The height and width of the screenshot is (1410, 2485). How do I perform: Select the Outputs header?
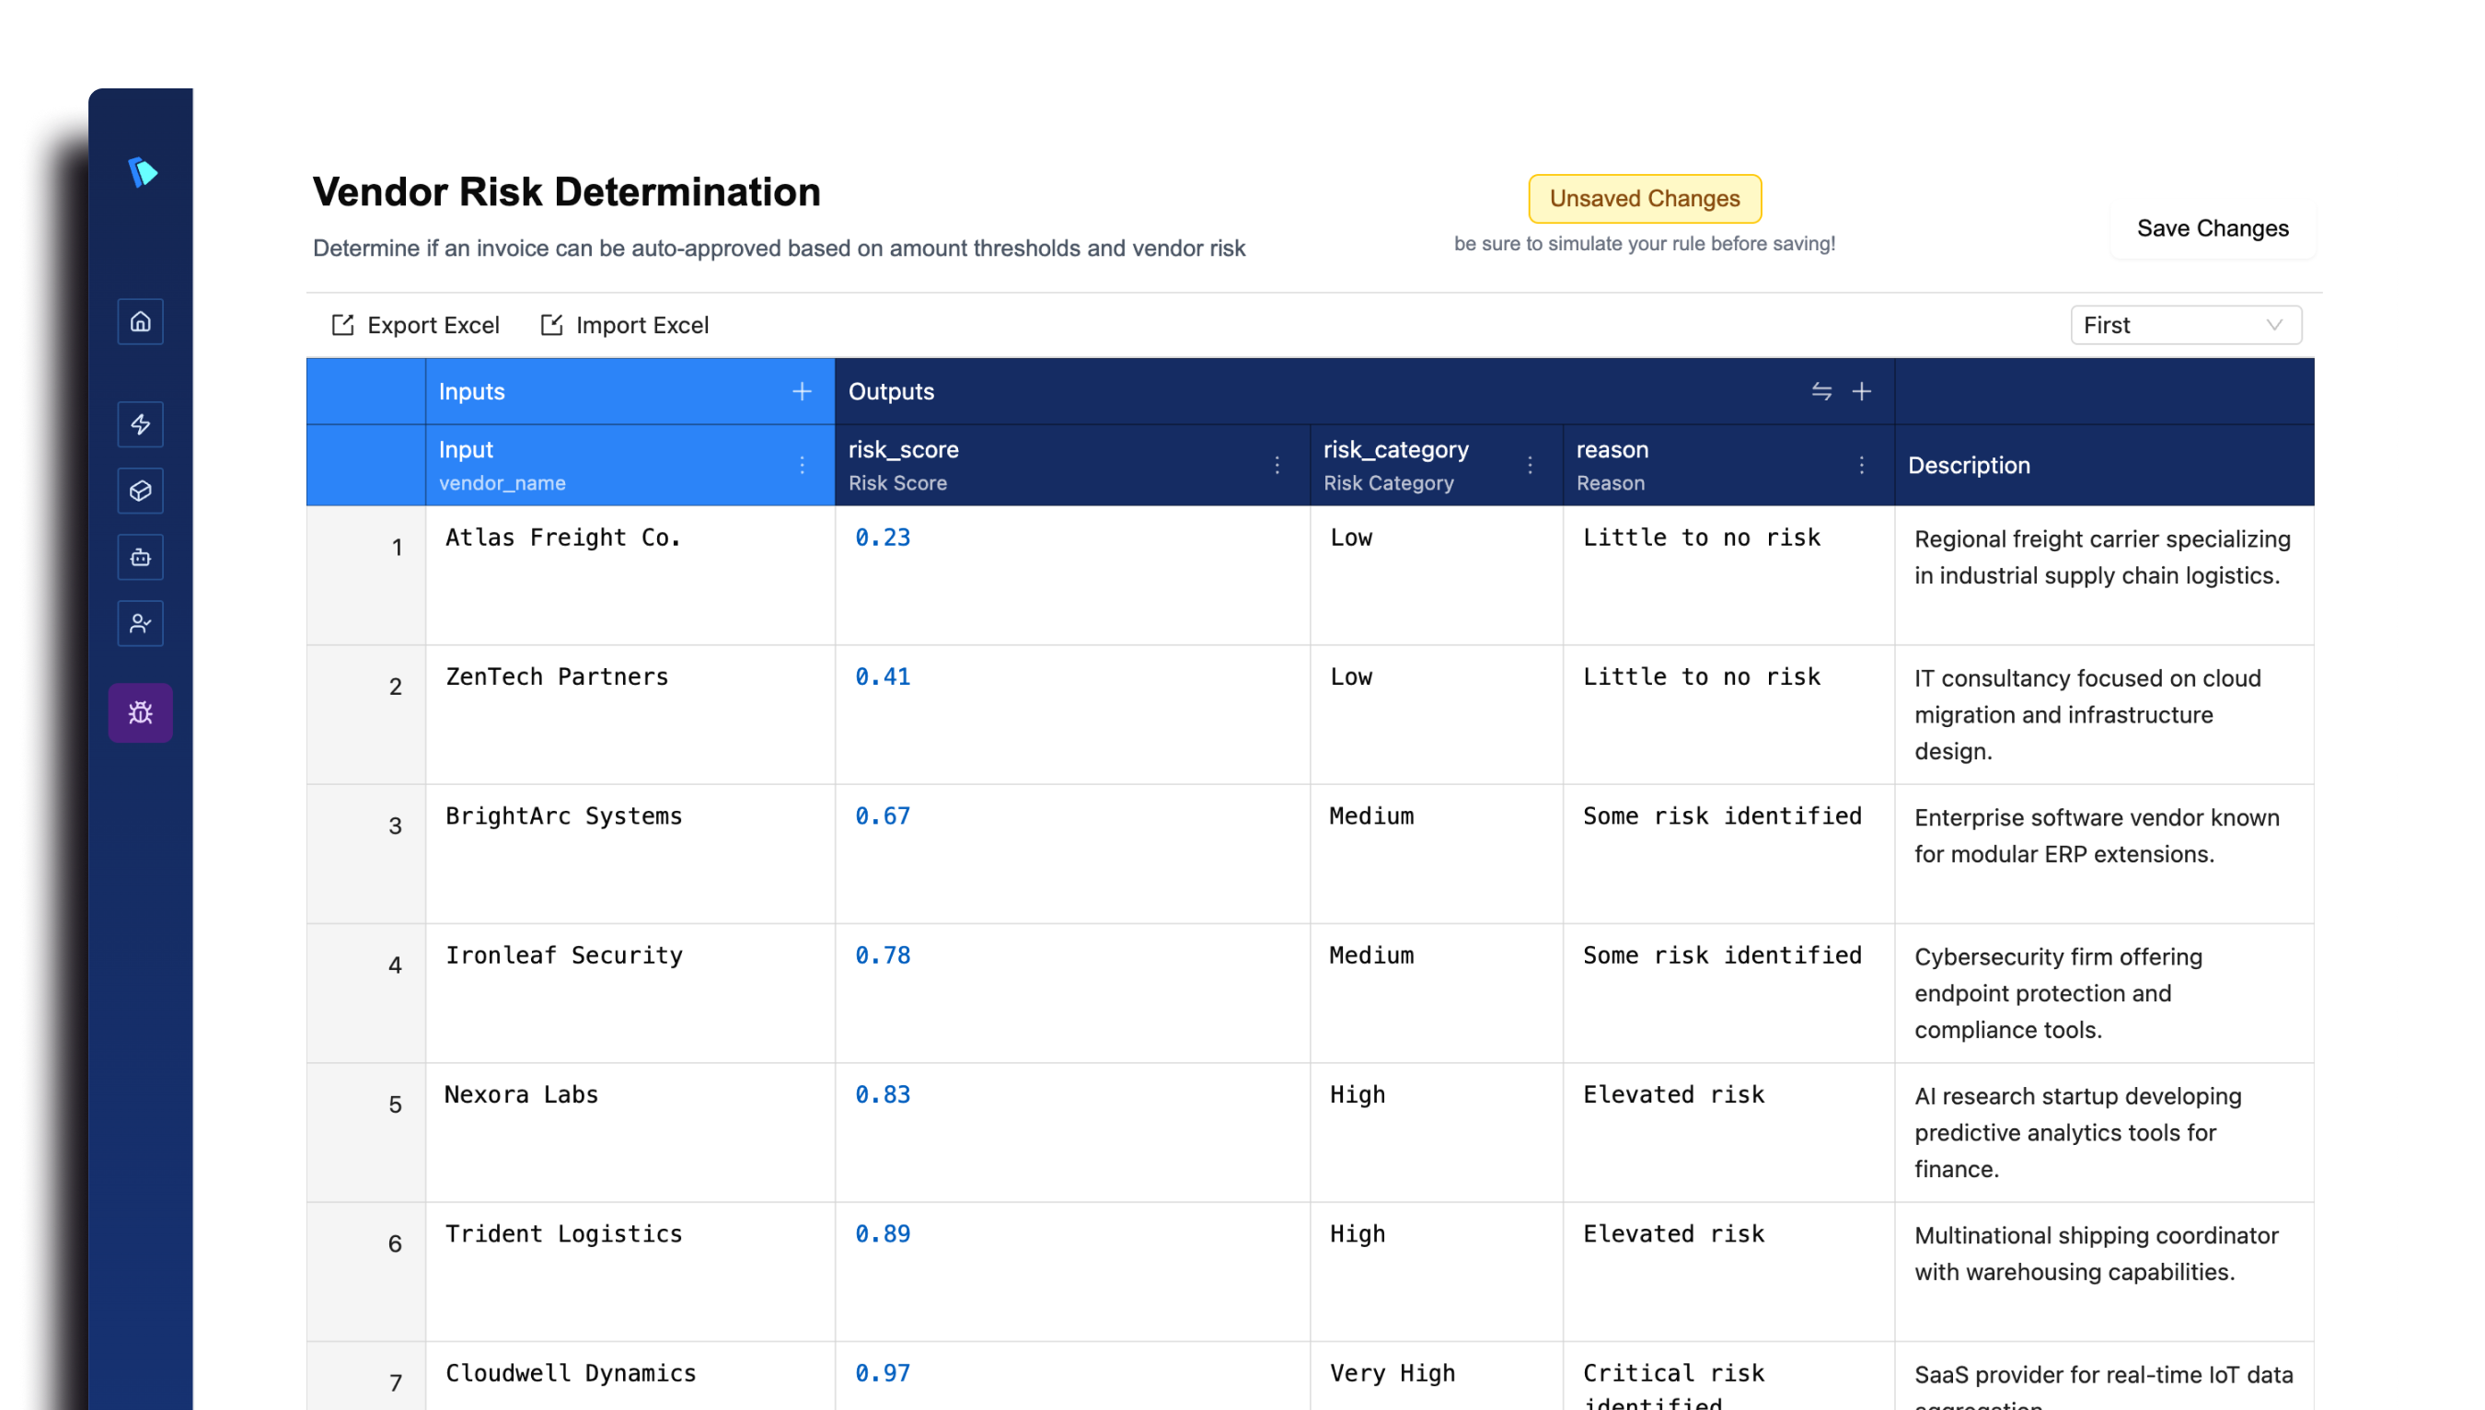tap(1364, 391)
